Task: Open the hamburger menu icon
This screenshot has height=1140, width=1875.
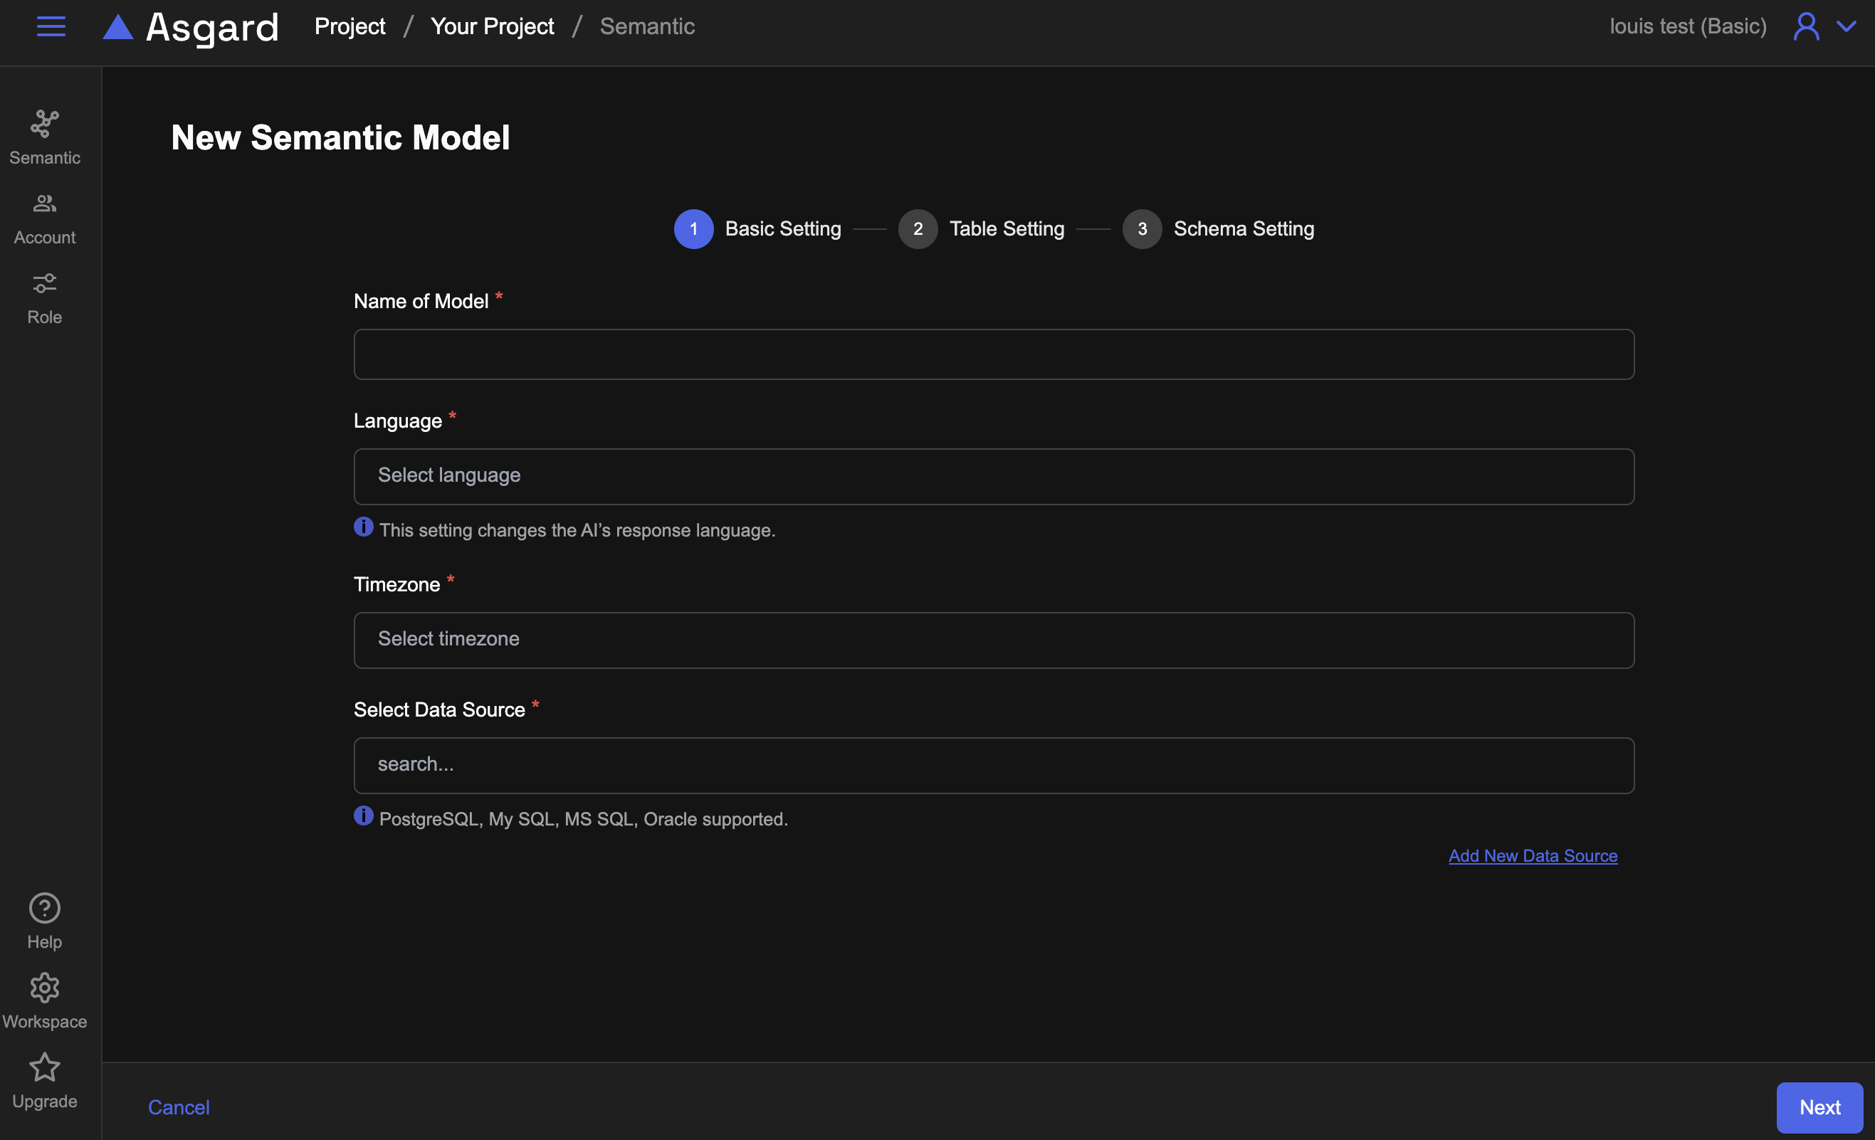Action: point(51,26)
